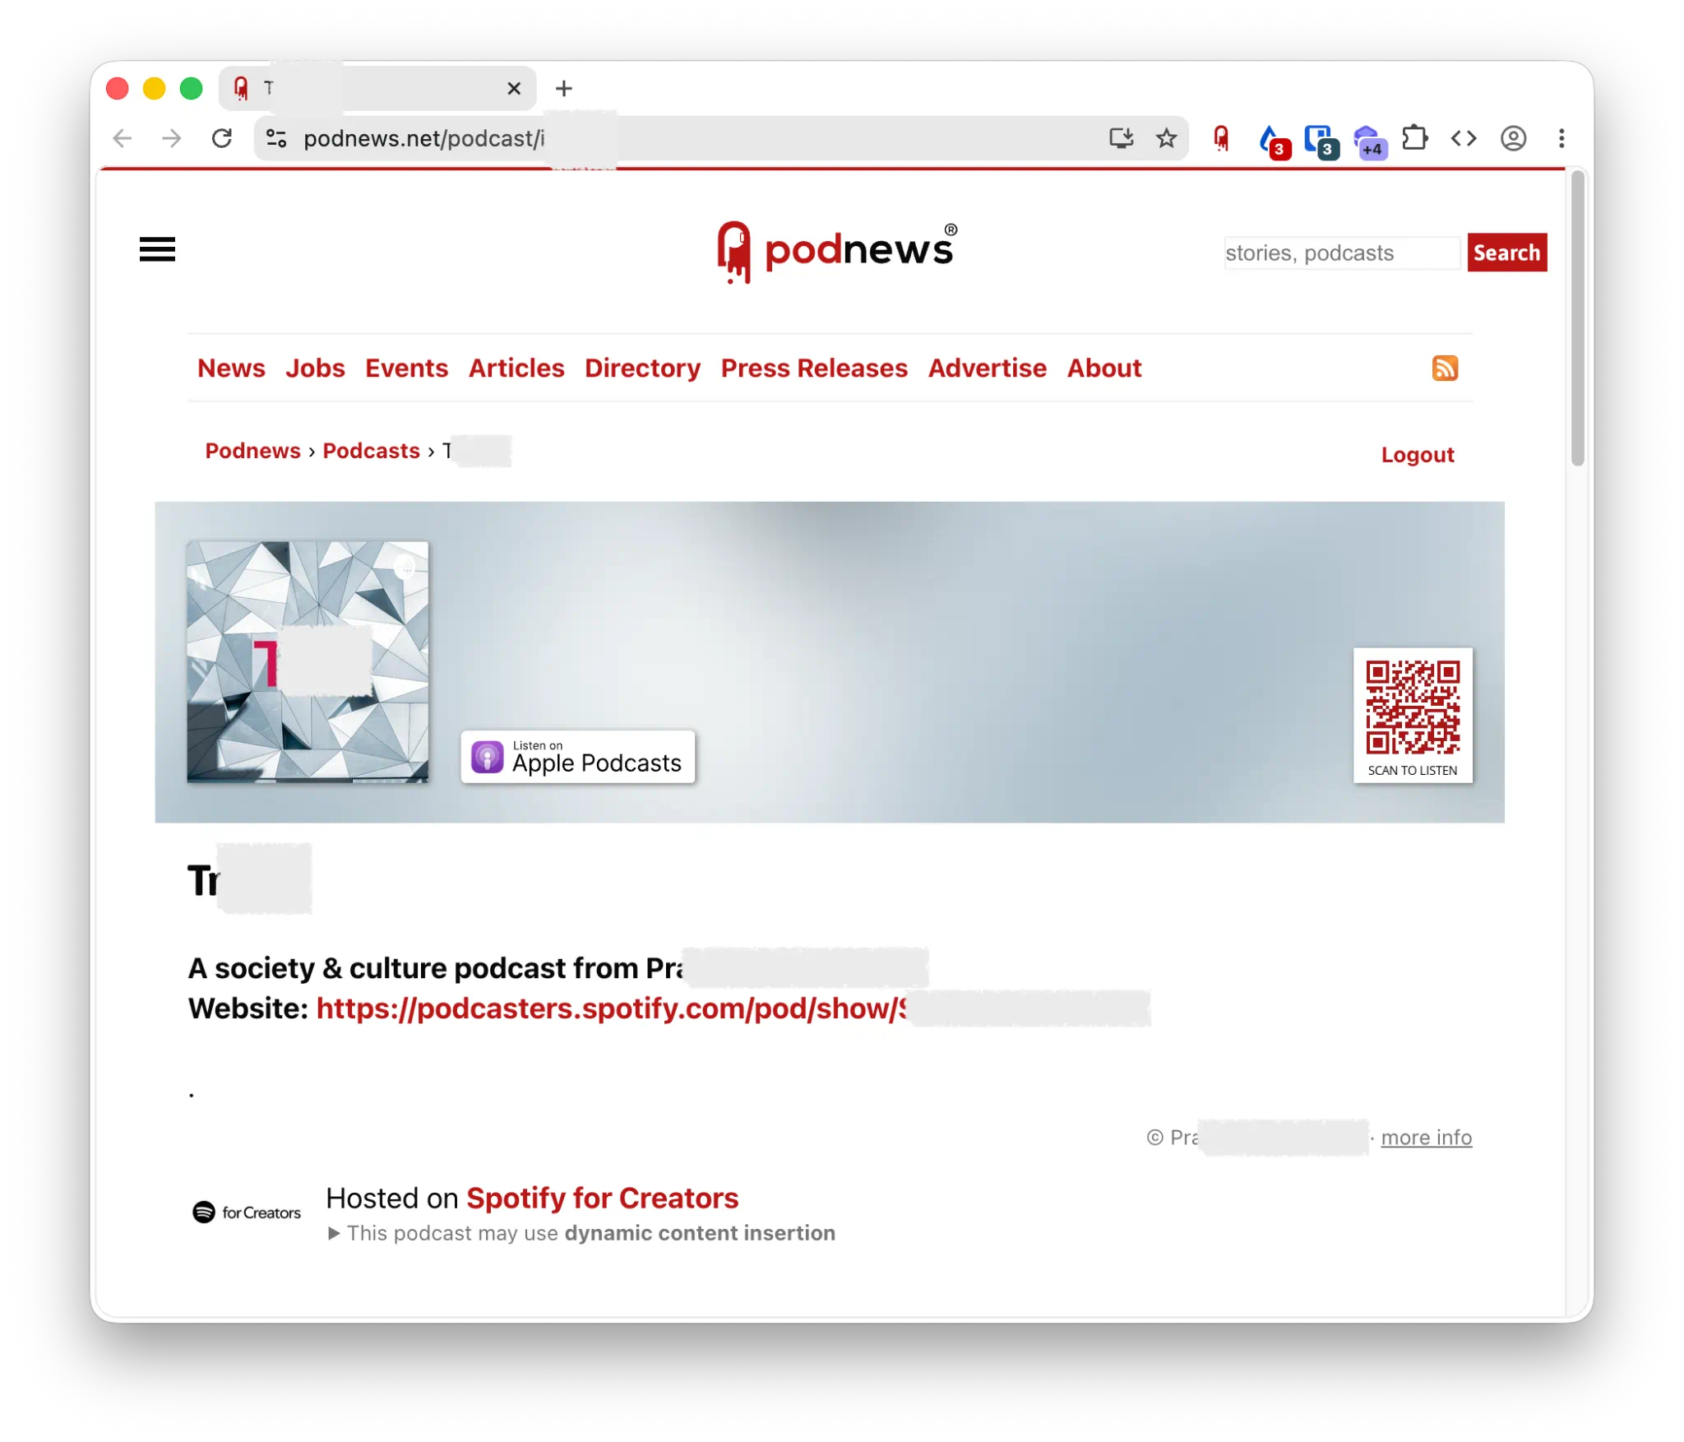
Task: Open the purple extension with +4 badge
Action: coord(1369,141)
